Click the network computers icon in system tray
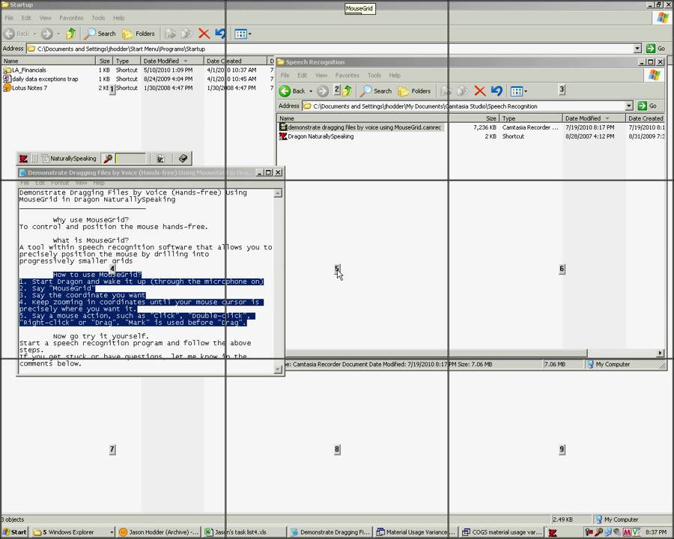Viewport: 674px width, 539px height. (x=608, y=532)
